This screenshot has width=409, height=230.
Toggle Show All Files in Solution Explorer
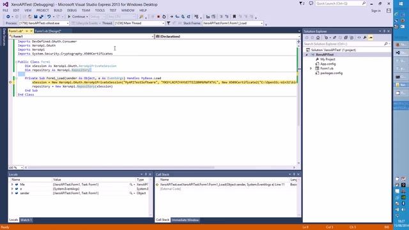[x=351, y=38]
